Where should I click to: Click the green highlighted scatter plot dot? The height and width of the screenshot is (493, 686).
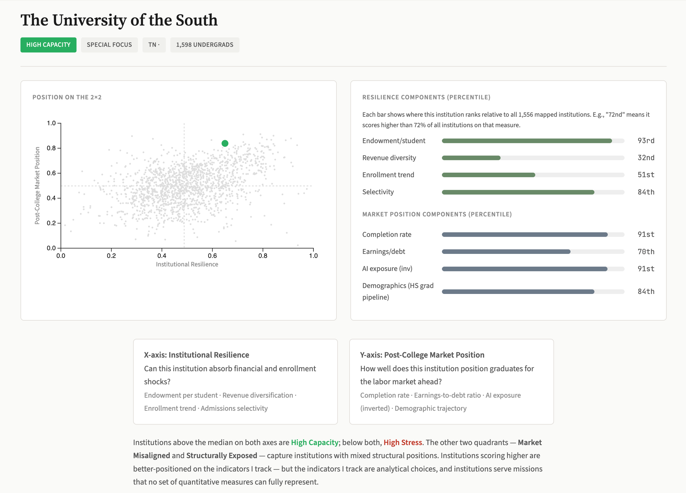pyautogui.click(x=225, y=144)
